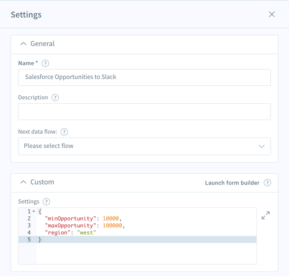Open help icon beside Next data flow
289x276 pixels.
(64, 132)
